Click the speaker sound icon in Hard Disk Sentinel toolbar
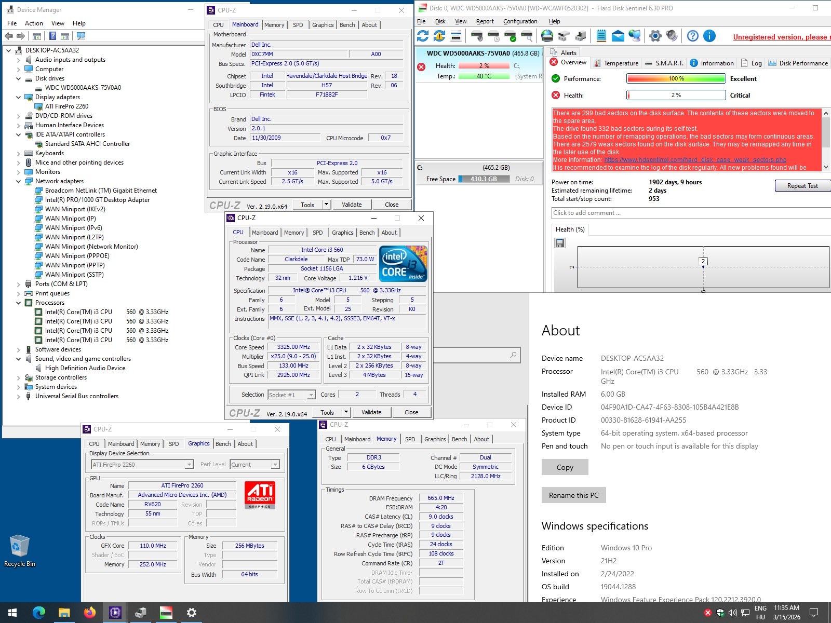The width and height of the screenshot is (831, 623). coord(672,36)
